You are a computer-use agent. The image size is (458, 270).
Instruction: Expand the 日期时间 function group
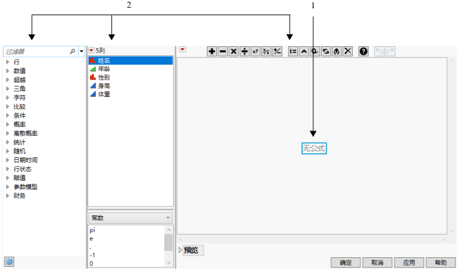click(x=8, y=160)
